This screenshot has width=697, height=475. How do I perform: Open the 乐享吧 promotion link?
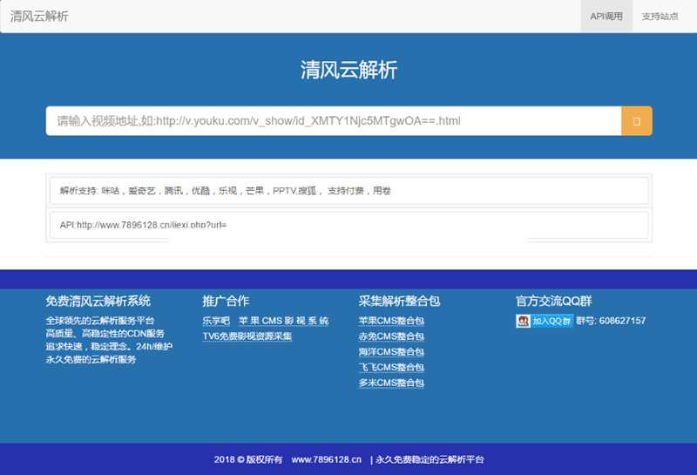216,321
